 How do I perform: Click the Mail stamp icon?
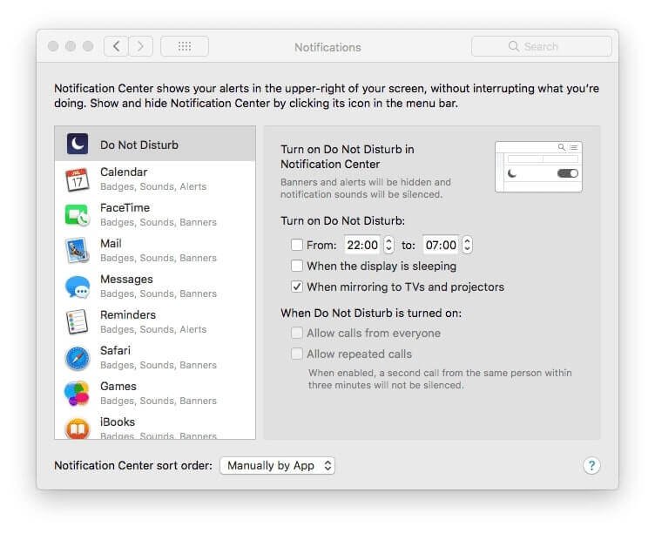coord(78,251)
